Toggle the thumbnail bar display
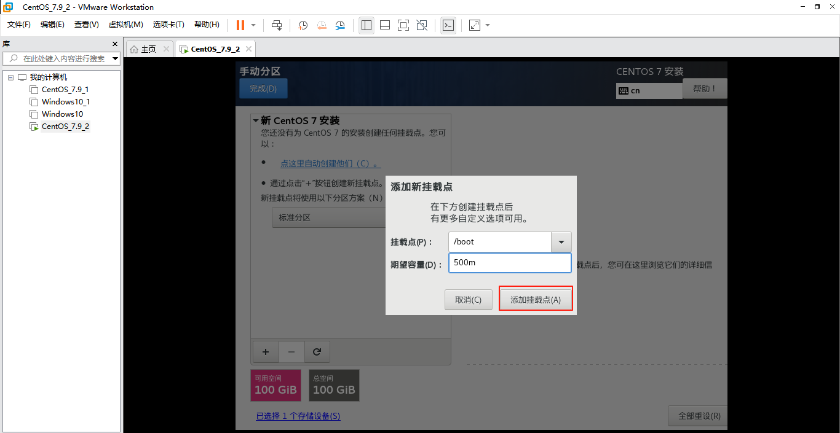Viewport: 840px width, 433px height. pos(384,25)
